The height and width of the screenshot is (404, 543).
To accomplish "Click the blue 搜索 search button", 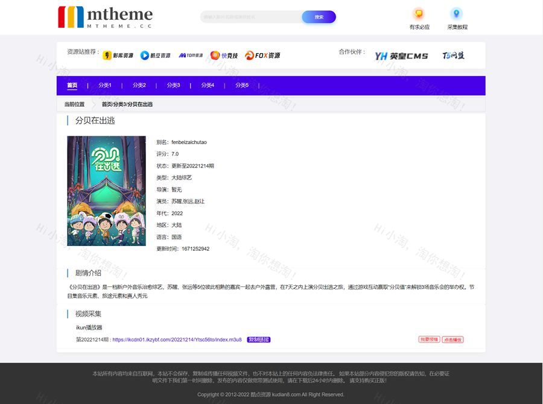I will pyautogui.click(x=319, y=17).
